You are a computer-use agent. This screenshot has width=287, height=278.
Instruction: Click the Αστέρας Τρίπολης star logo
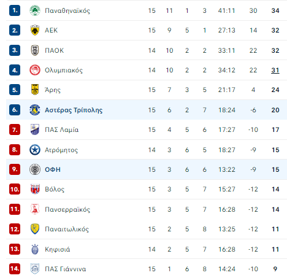tap(35, 110)
